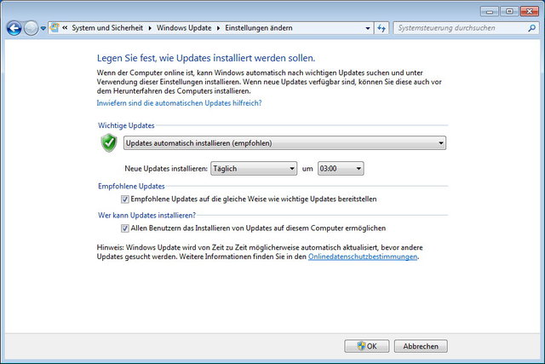Open the 03:00 time dropdown
The height and width of the screenshot is (364, 545).
pyautogui.click(x=341, y=169)
